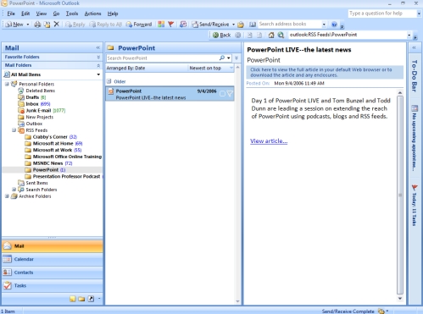Follow the View article... link
The image size is (423, 314).
(269, 141)
